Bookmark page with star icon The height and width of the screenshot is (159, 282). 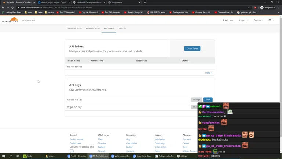click(249, 8)
